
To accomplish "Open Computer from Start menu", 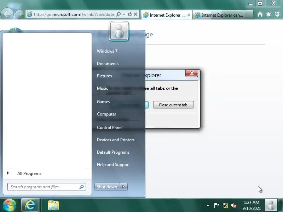I will coord(106,114).
